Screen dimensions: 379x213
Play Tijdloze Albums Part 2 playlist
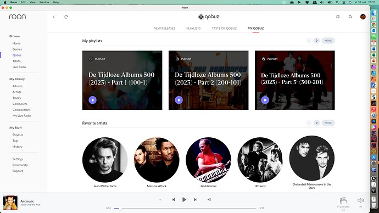click(x=179, y=100)
